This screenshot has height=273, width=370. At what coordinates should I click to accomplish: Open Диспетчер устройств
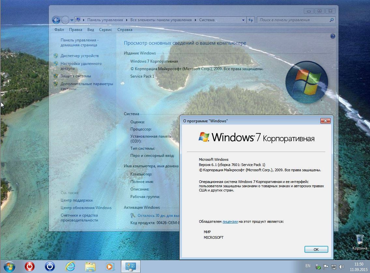point(80,56)
